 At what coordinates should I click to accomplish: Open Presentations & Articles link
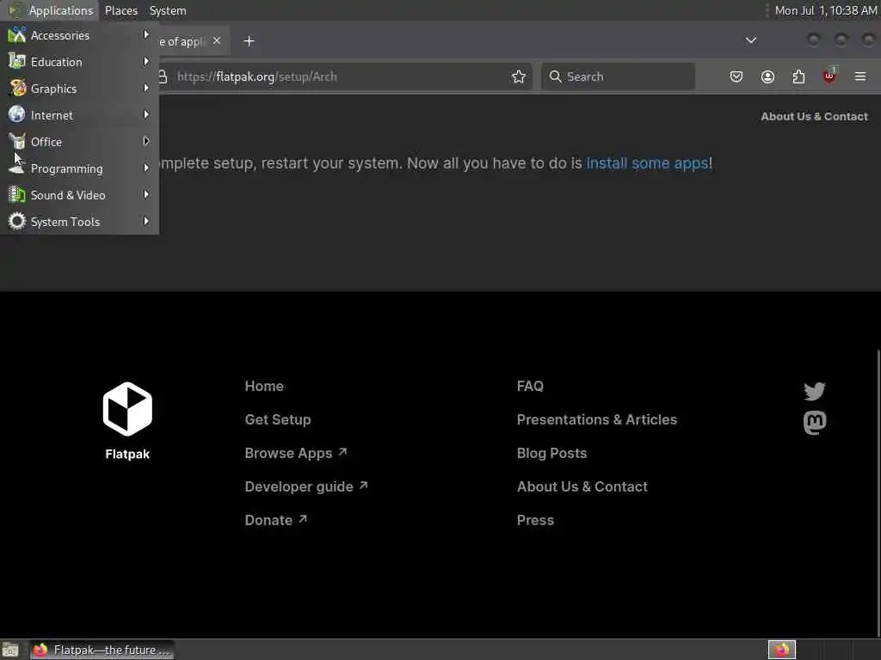[597, 419]
